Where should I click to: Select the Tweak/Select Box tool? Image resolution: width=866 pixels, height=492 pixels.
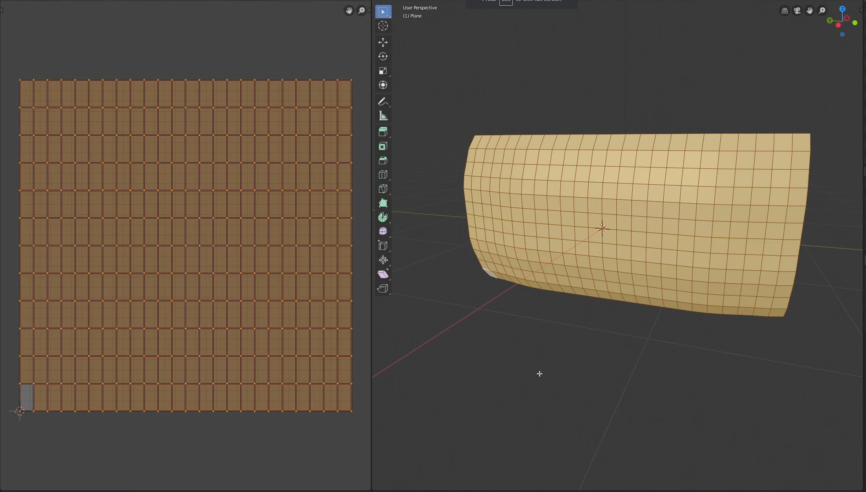[383, 11]
